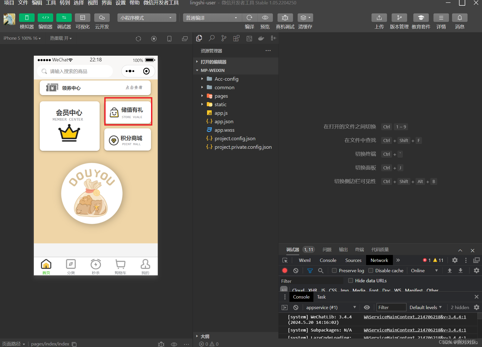The height and width of the screenshot is (347, 482).
Task: Open cloud development (云开发) icon
Action: coord(102,18)
